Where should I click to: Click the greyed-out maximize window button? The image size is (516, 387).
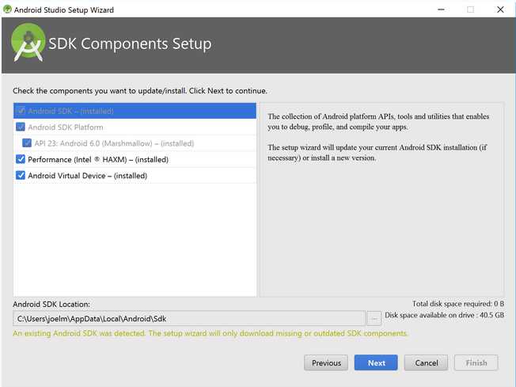471,9
